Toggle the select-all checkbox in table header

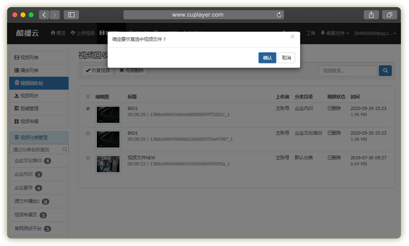pyautogui.click(x=88, y=97)
